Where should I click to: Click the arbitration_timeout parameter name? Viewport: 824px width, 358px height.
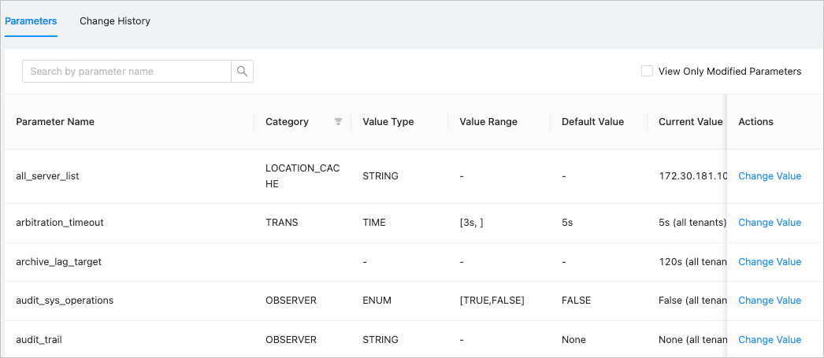(60, 223)
